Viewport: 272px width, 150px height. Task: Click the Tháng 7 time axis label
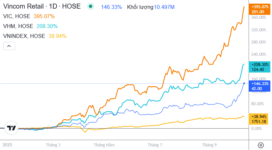point(155,145)
